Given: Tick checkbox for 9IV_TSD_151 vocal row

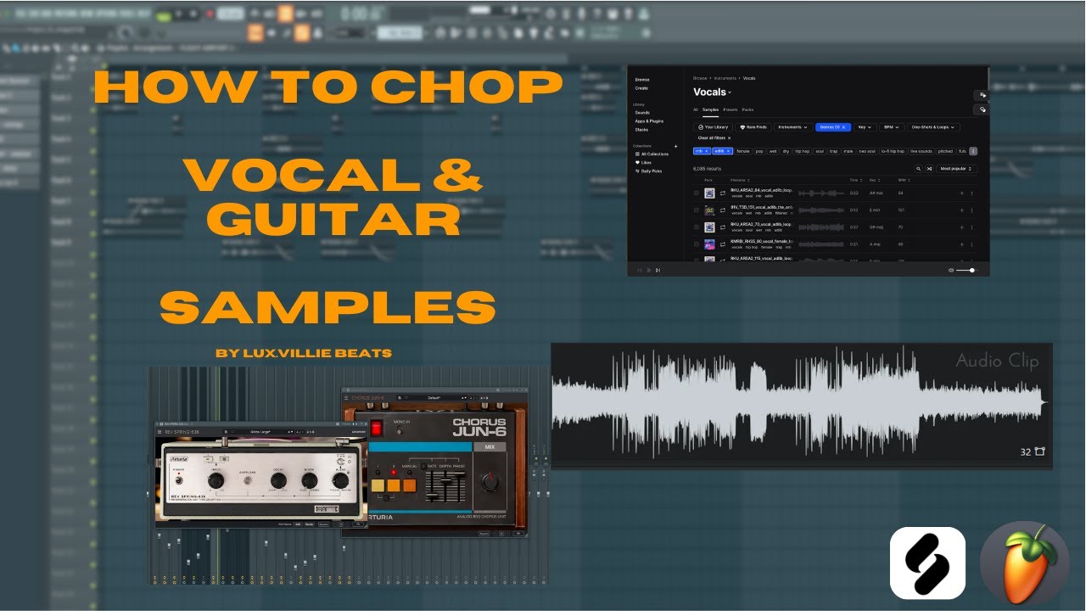Looking at the screenshot, I should click(697, 210).
